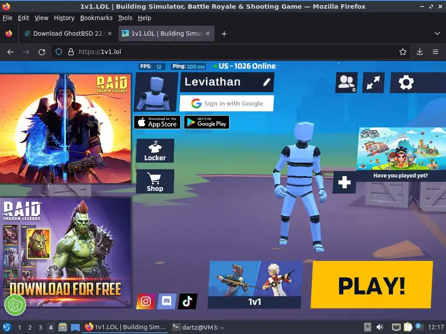This screenshot has height=334, width=446.
Task: Close the Download GhostBSD tab
Action: [x=109, y=33]
